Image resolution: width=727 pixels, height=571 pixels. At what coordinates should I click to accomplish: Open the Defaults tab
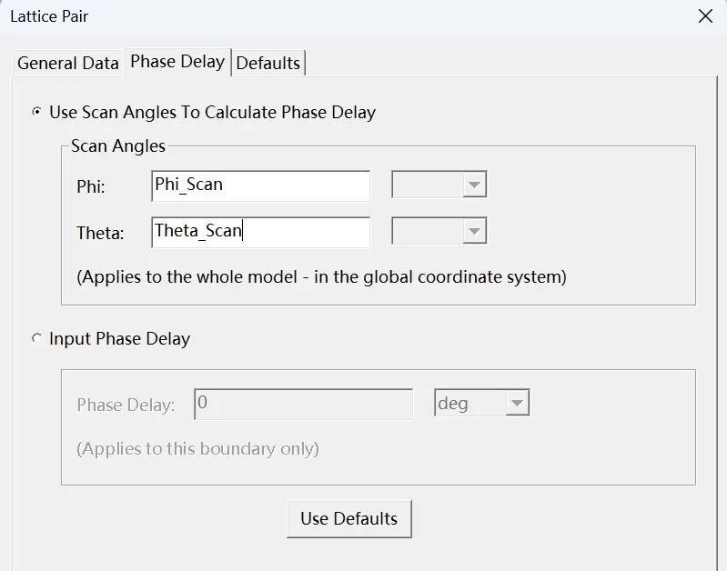pos(268,63)
